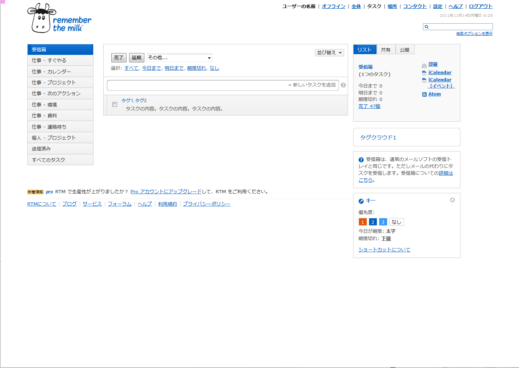Click the Remember The Milk cow logo
519x368 pixels.
(59, 18)
